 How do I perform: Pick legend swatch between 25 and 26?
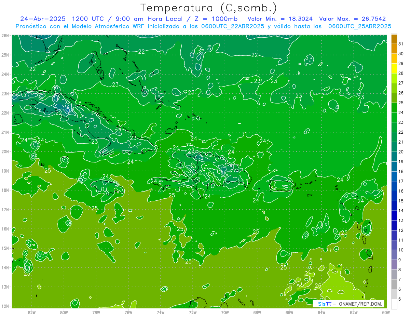pyautogui.click(x=394, y=98)
